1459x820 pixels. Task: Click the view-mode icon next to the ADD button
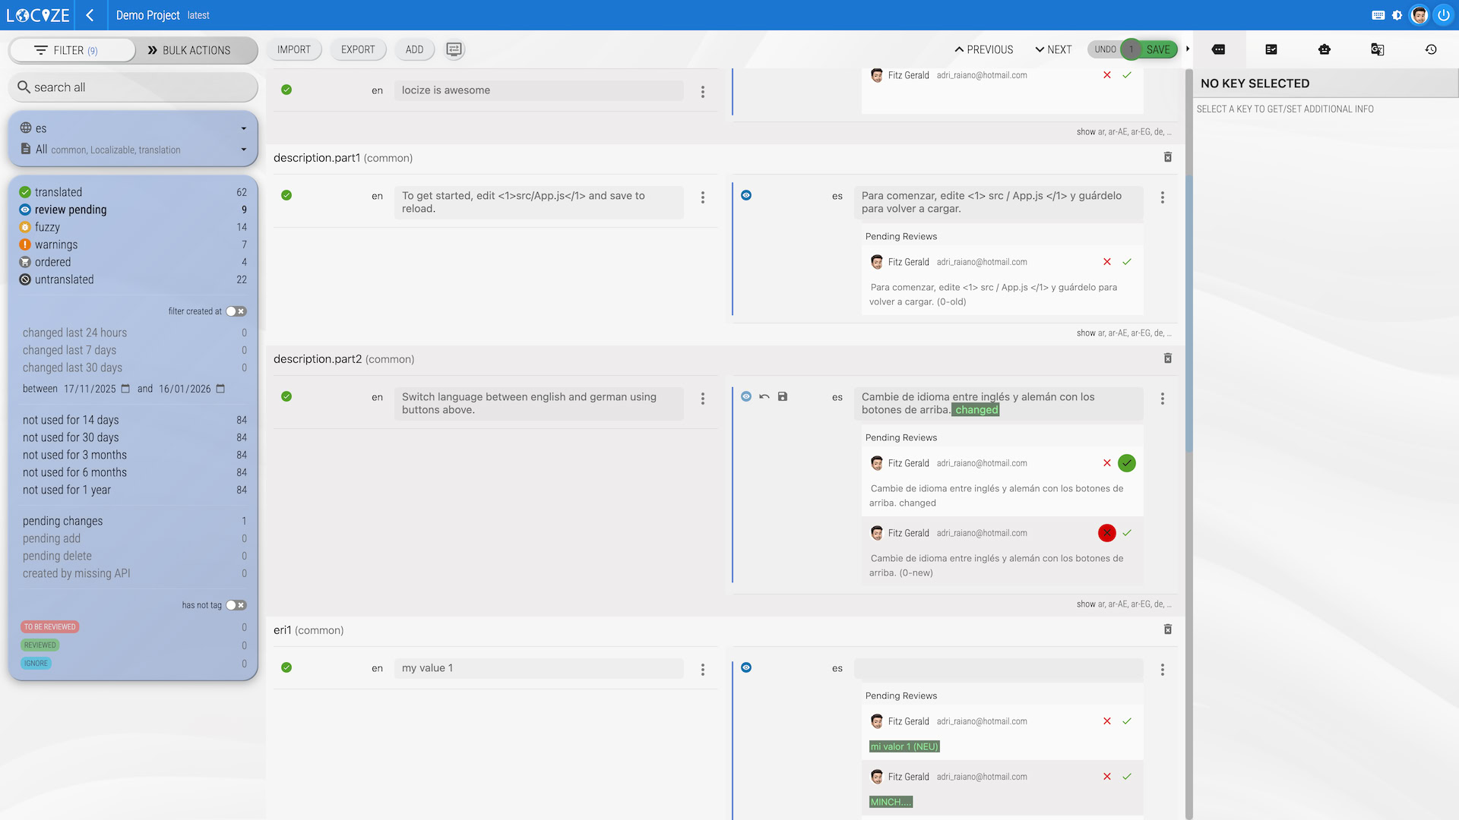coord(454,49)
